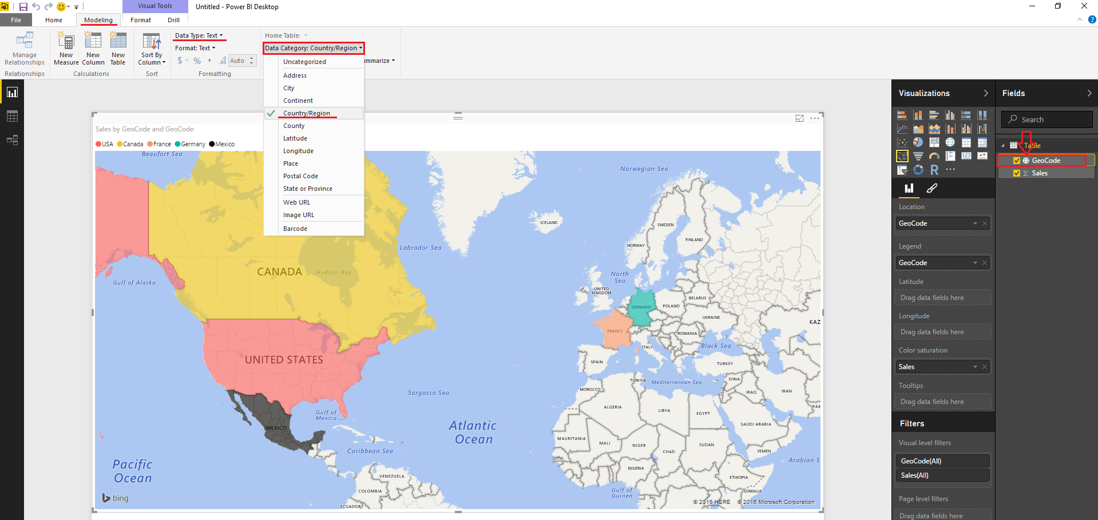Select the KPI visual

[x=982, y=156]
